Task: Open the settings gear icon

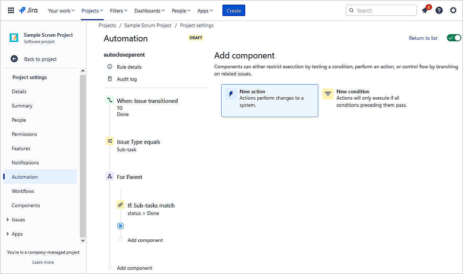Action: tap(453, 11)
